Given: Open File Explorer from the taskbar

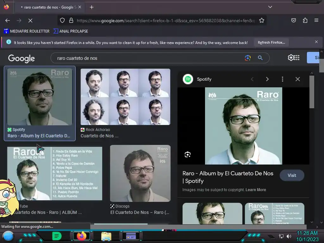Looking at the screenshot, I should tap(106, 236).
